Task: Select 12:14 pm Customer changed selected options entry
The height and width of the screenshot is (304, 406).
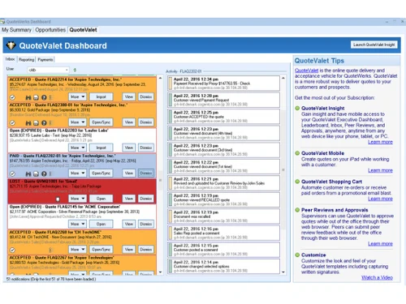Action: pyautogui.click(x=224, y=266)
